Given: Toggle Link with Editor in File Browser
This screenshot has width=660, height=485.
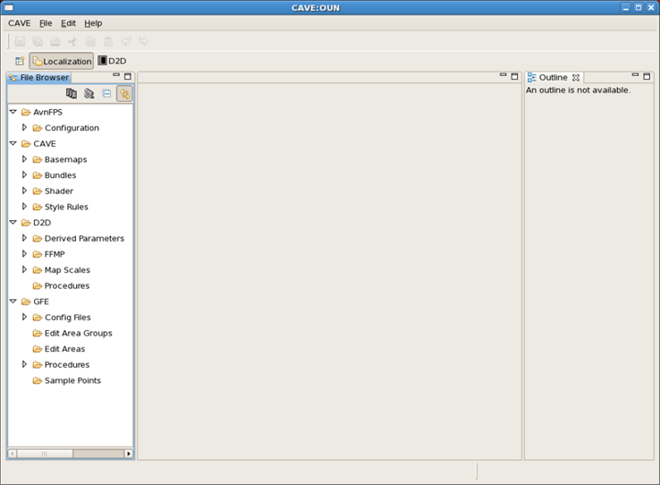Looking at the screenshot, I should click(124, 93).
